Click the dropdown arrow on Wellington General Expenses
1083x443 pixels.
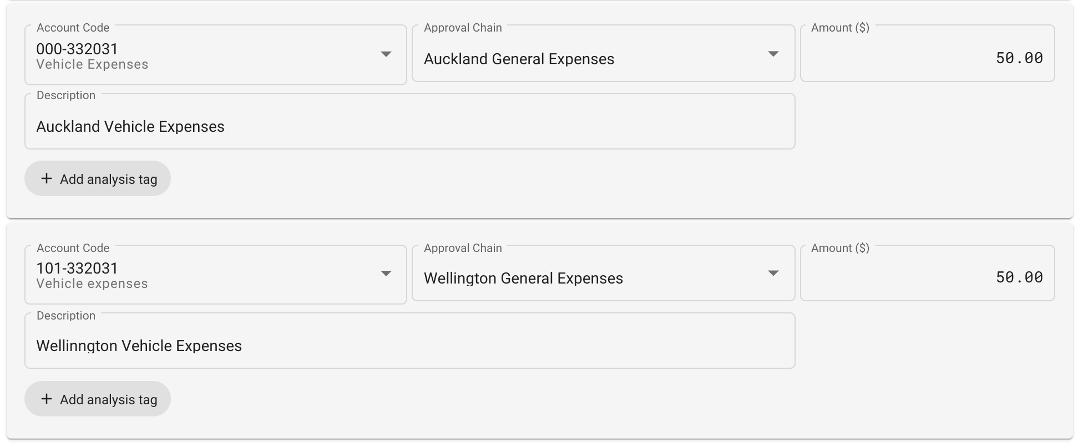[773, 273]
